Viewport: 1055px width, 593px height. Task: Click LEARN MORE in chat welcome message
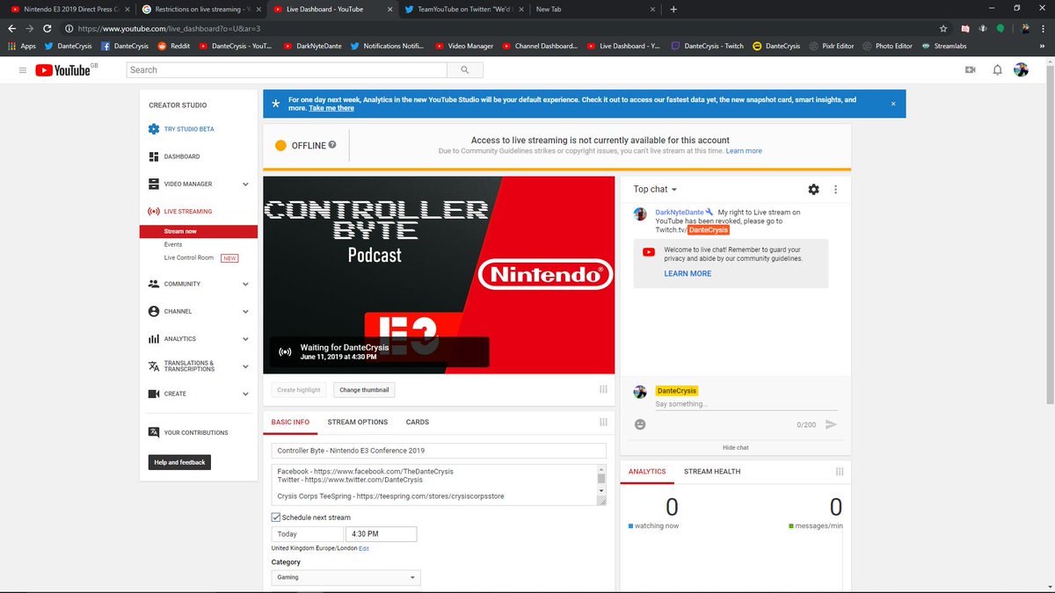pyautogui.click(x=688, y=273)
